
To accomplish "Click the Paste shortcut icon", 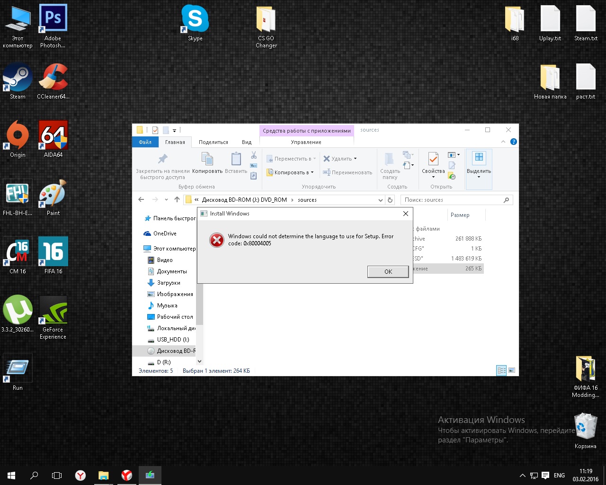I will (254, 176).
